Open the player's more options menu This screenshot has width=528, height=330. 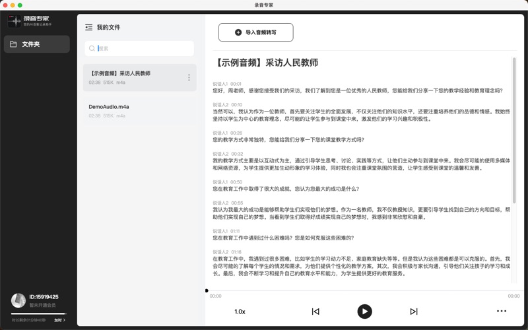502,312
